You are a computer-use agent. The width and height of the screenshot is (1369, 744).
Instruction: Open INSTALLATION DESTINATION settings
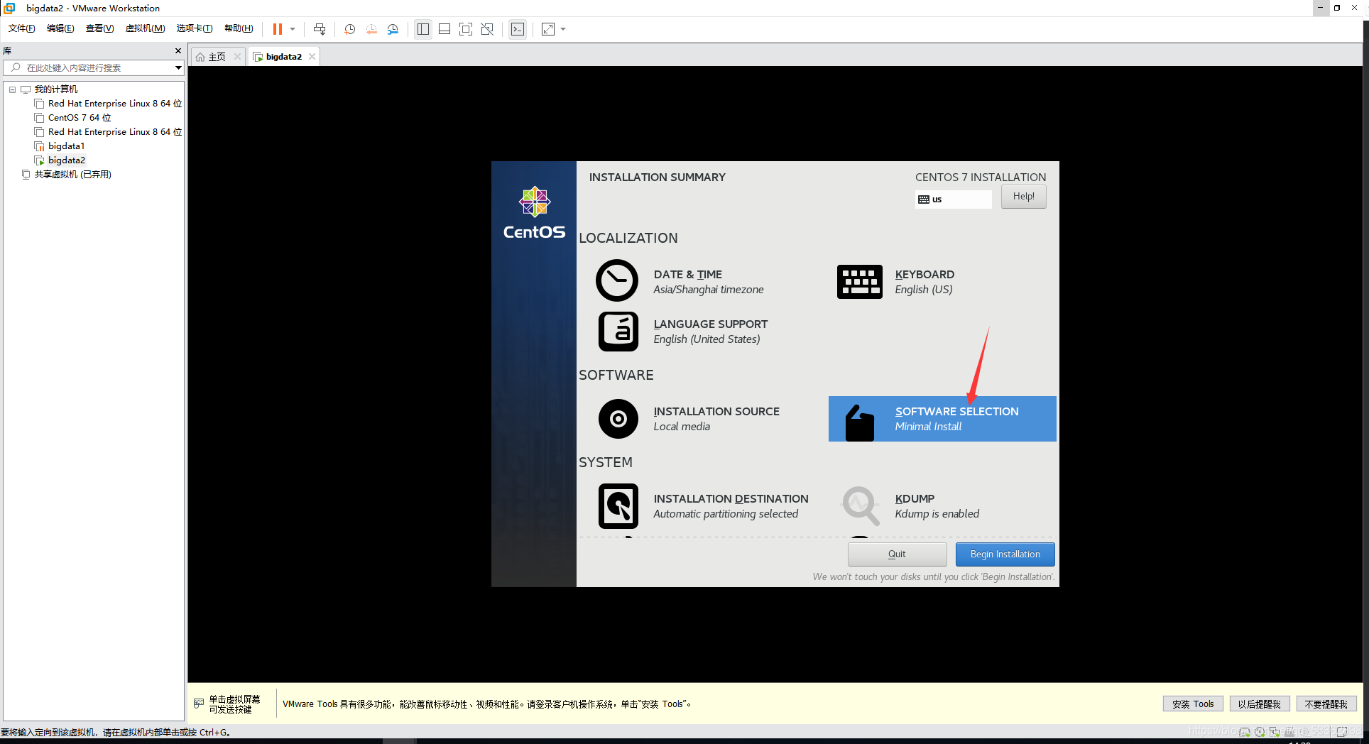point(731,505)
